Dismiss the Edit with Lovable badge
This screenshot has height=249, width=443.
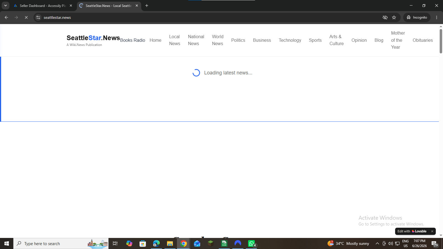coord(432,231)
